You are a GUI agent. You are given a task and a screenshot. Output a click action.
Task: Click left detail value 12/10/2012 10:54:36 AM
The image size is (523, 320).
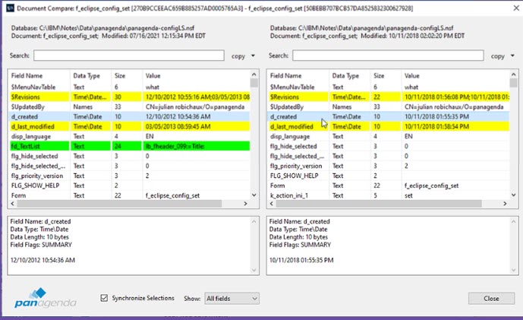click(43, 260)
